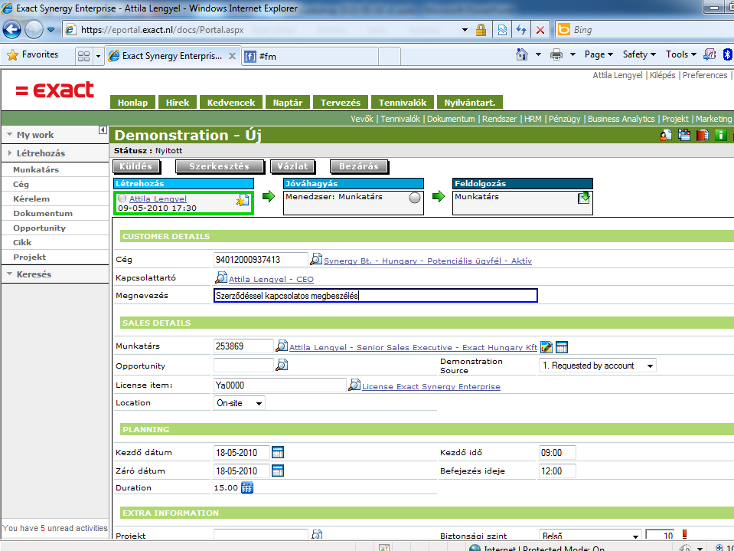
Task: Click the round status indicator in Jóváhagyás box
Action: (x=415, y=198)
